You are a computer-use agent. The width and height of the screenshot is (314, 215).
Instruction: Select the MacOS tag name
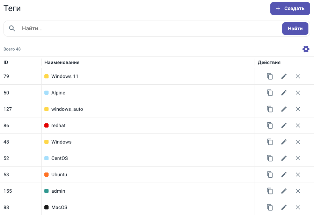click(59, 207)
